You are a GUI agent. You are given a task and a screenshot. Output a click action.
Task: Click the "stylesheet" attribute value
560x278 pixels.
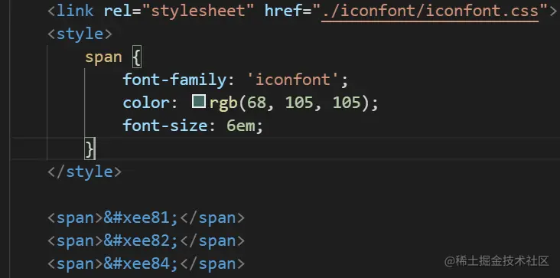198,11
